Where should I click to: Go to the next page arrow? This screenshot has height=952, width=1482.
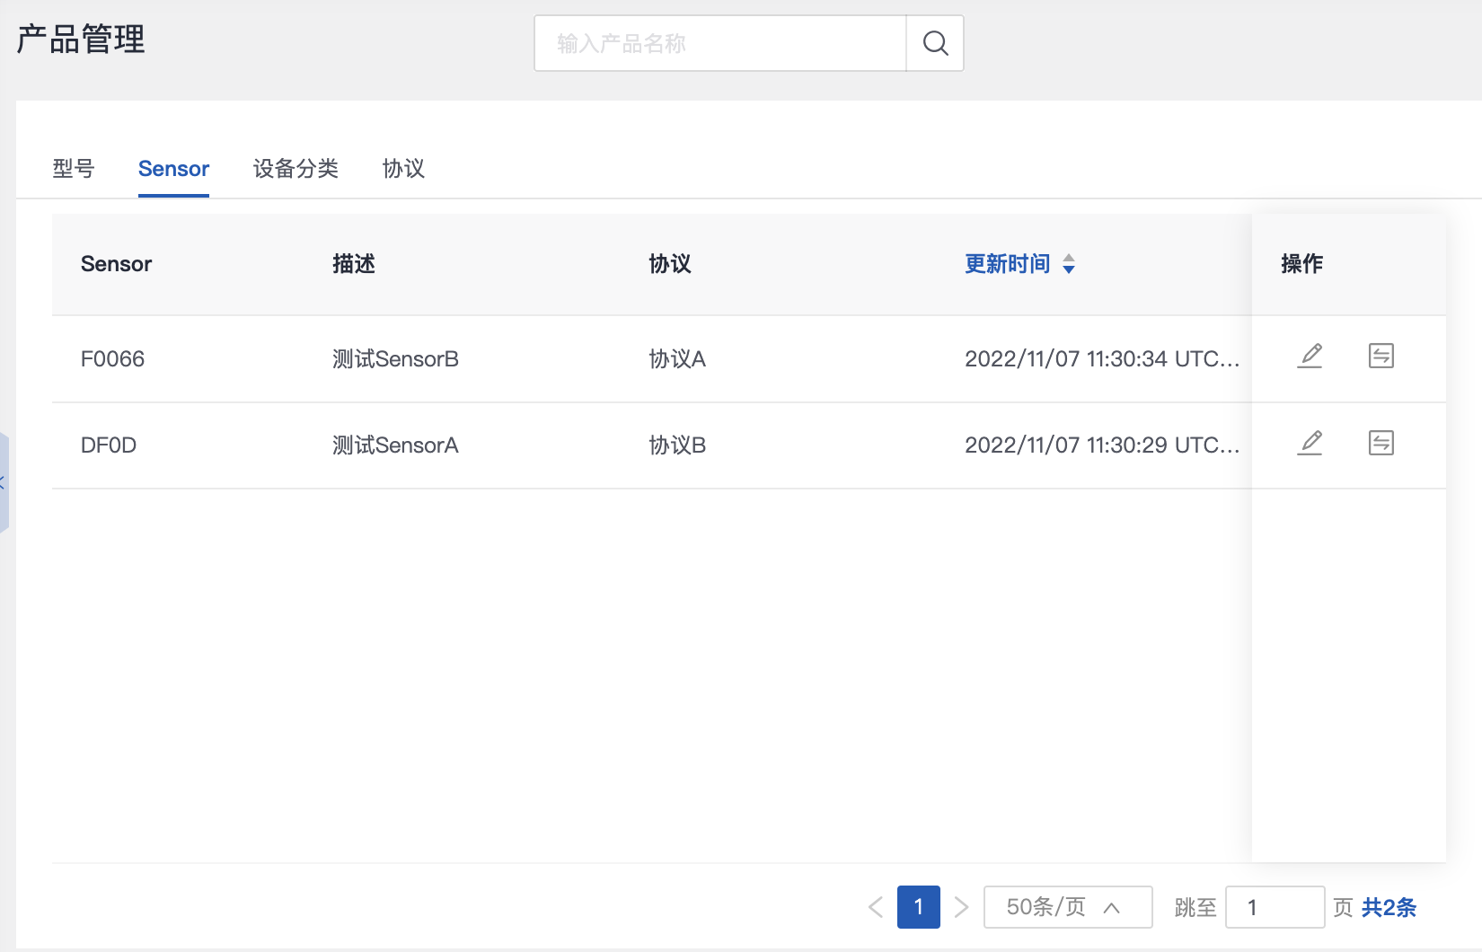pyautogui.click(x=961, y=907)
